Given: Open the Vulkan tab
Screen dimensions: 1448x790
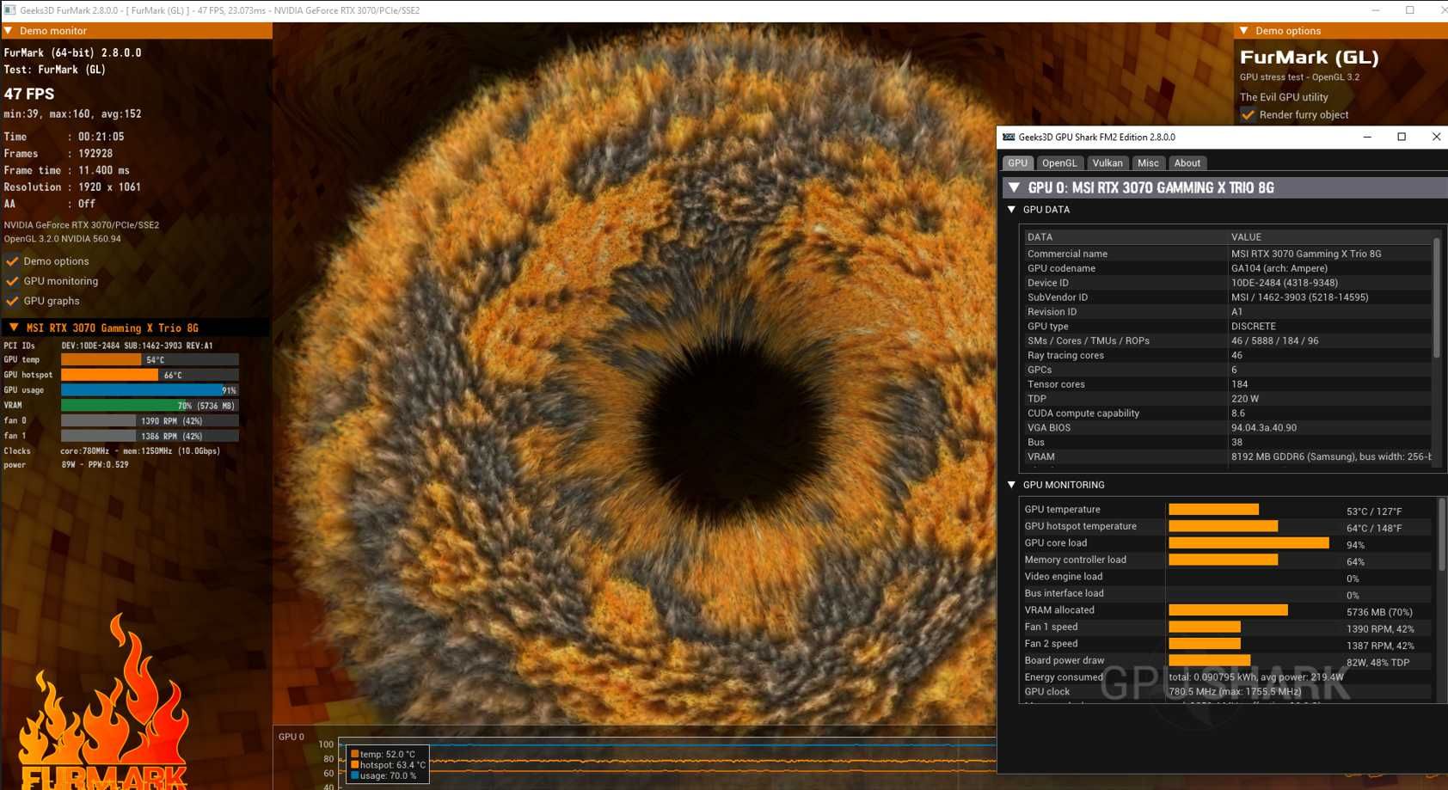Looking at the screenshot, I should (x=1107, y=162).
